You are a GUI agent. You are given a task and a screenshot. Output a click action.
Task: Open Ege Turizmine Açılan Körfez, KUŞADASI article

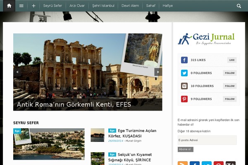[132, 133]
